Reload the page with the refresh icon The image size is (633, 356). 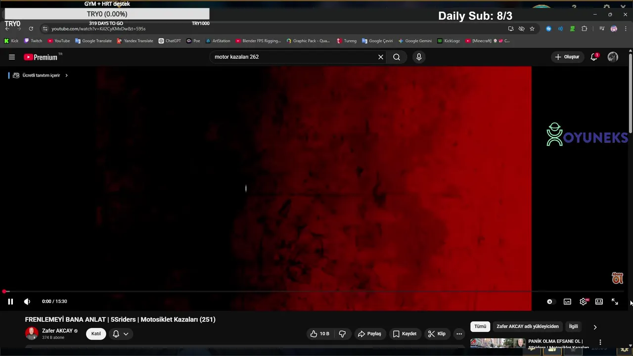31,29
